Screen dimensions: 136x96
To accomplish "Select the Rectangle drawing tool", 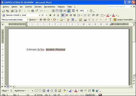I will click(36, 91).
